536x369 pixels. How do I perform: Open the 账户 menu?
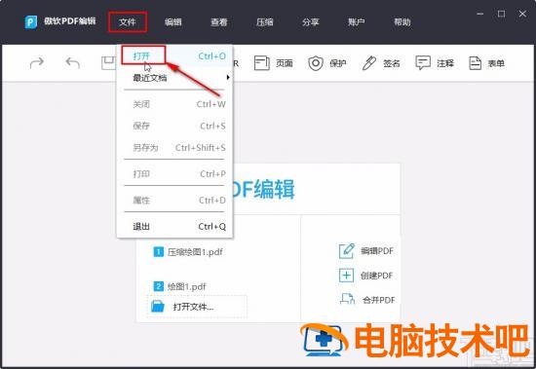tap(356, 22)
